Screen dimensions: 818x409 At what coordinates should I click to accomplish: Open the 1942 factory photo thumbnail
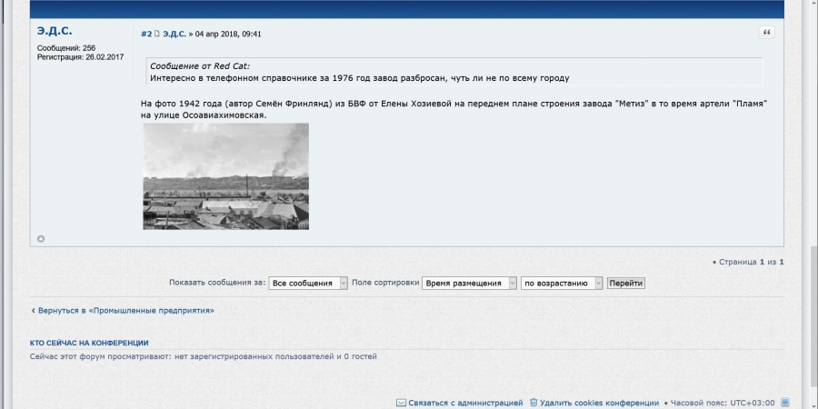[x=225, y=176]
